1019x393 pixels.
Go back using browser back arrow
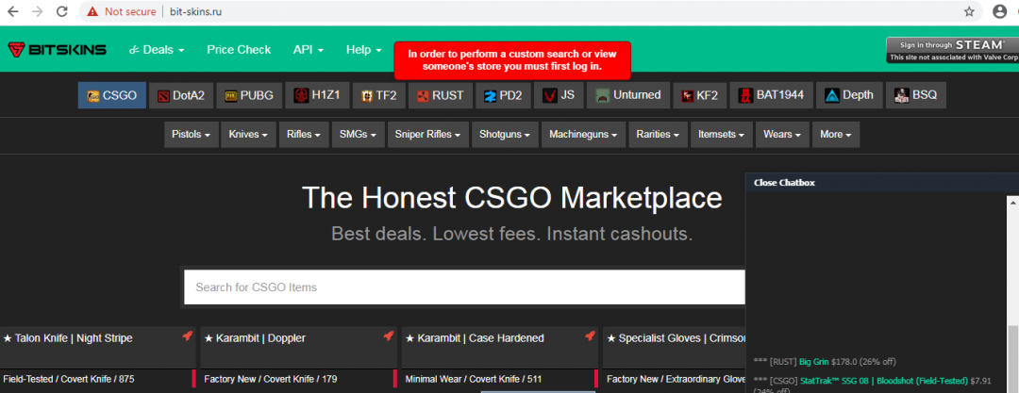click(x=13, y=12)
